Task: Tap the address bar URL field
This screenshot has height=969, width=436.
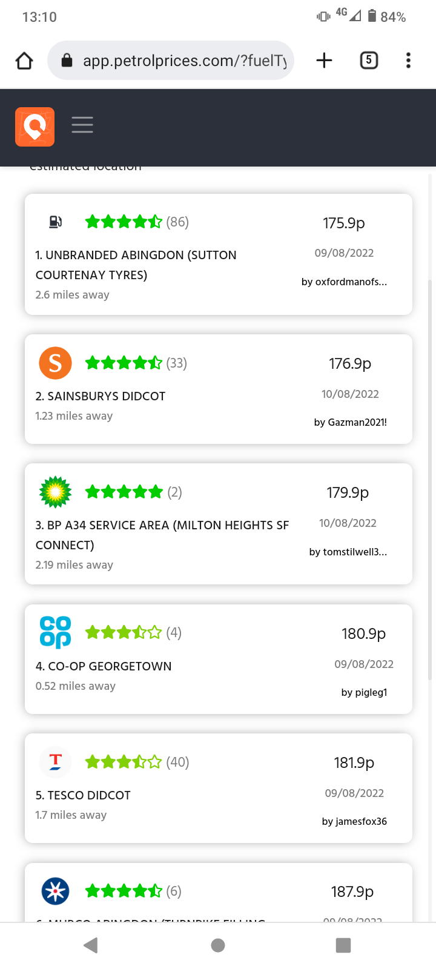Action: [171, 61]
